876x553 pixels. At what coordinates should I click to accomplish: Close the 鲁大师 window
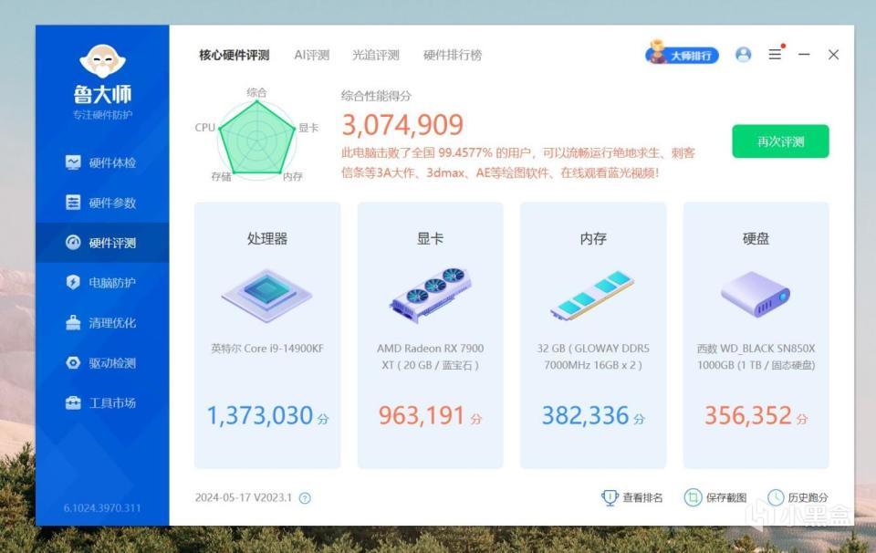point(833,54)
